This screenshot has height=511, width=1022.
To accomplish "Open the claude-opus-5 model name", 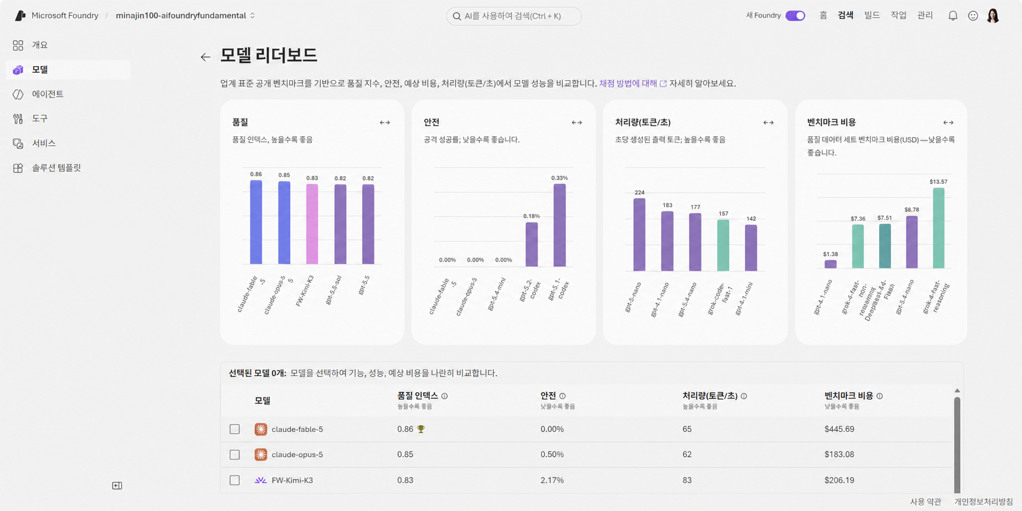I will point(297,455).
